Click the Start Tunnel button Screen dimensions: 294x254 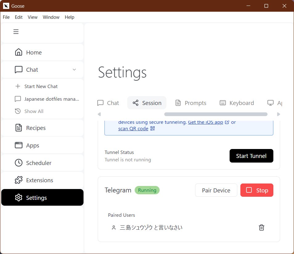click(251, 156)
